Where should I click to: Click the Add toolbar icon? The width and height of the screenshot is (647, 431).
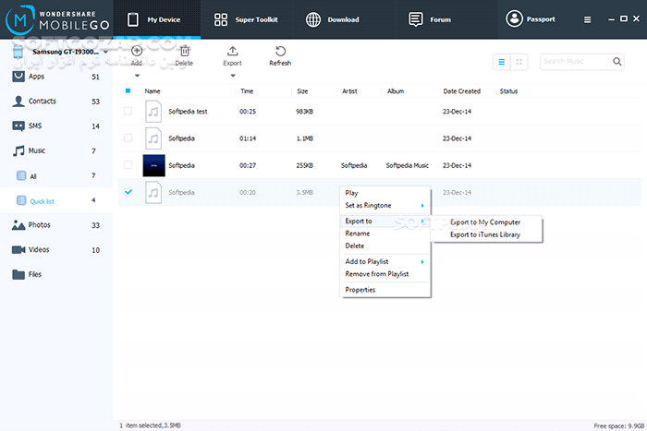(x=136, y=52)
